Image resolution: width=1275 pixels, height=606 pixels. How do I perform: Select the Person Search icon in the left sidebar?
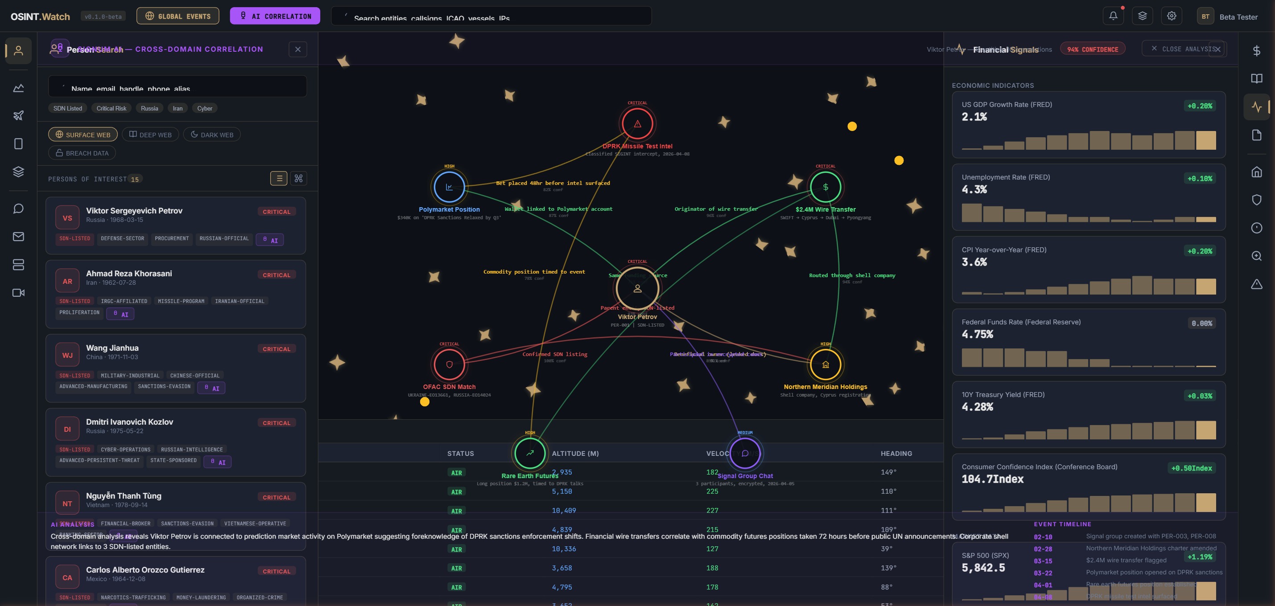(18, 50)
